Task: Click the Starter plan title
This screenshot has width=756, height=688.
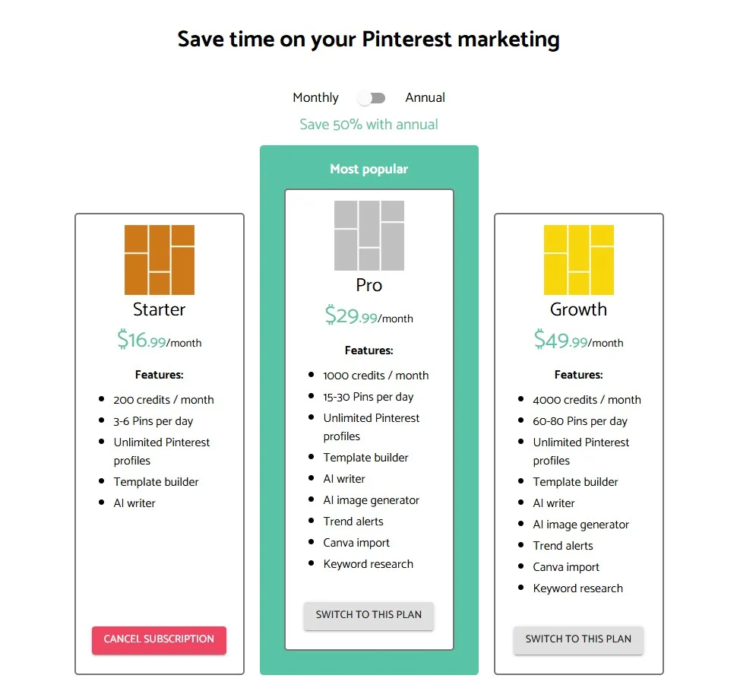Action: click(x=159, y=309)
